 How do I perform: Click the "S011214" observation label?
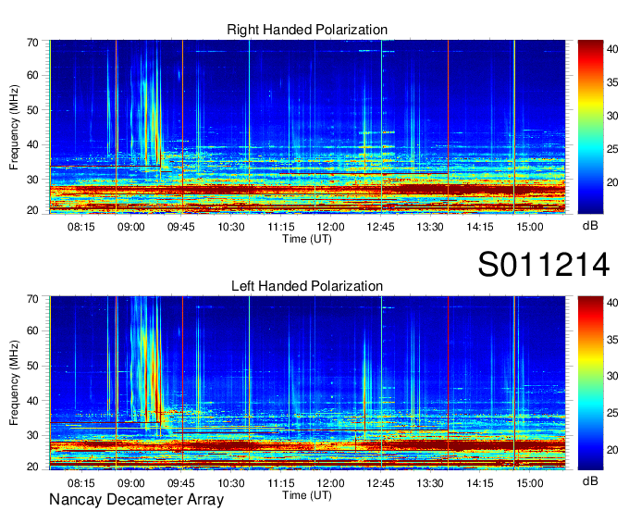click(x=544, y=265)
